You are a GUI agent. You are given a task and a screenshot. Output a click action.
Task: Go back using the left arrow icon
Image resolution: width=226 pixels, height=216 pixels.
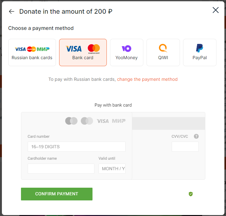[x=11, y=11]
